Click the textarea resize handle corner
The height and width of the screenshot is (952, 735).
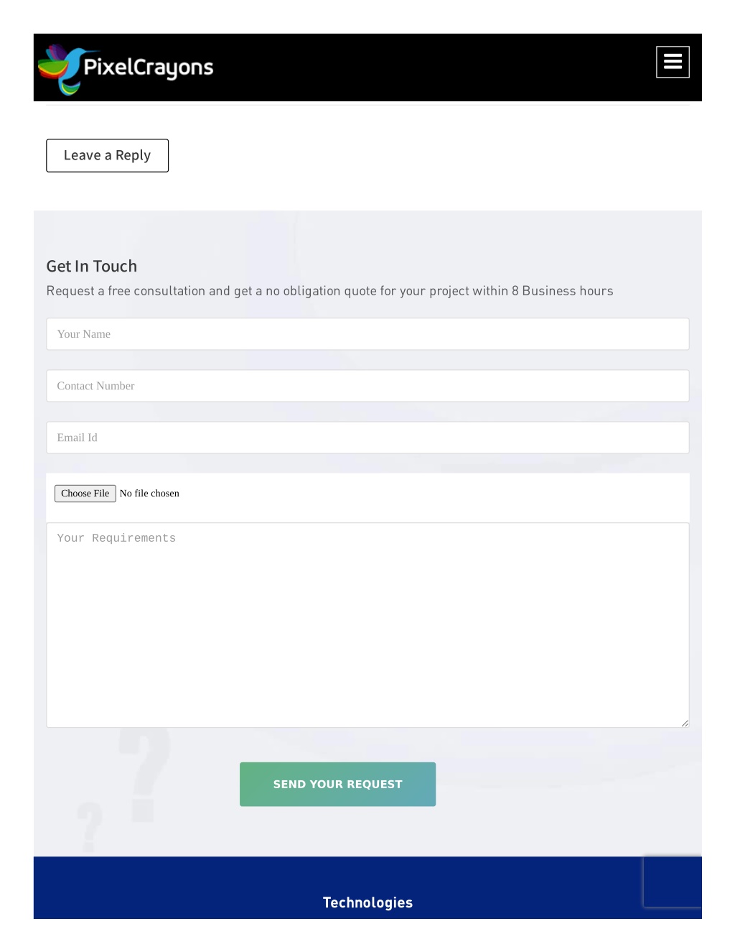tap(685, 723)
